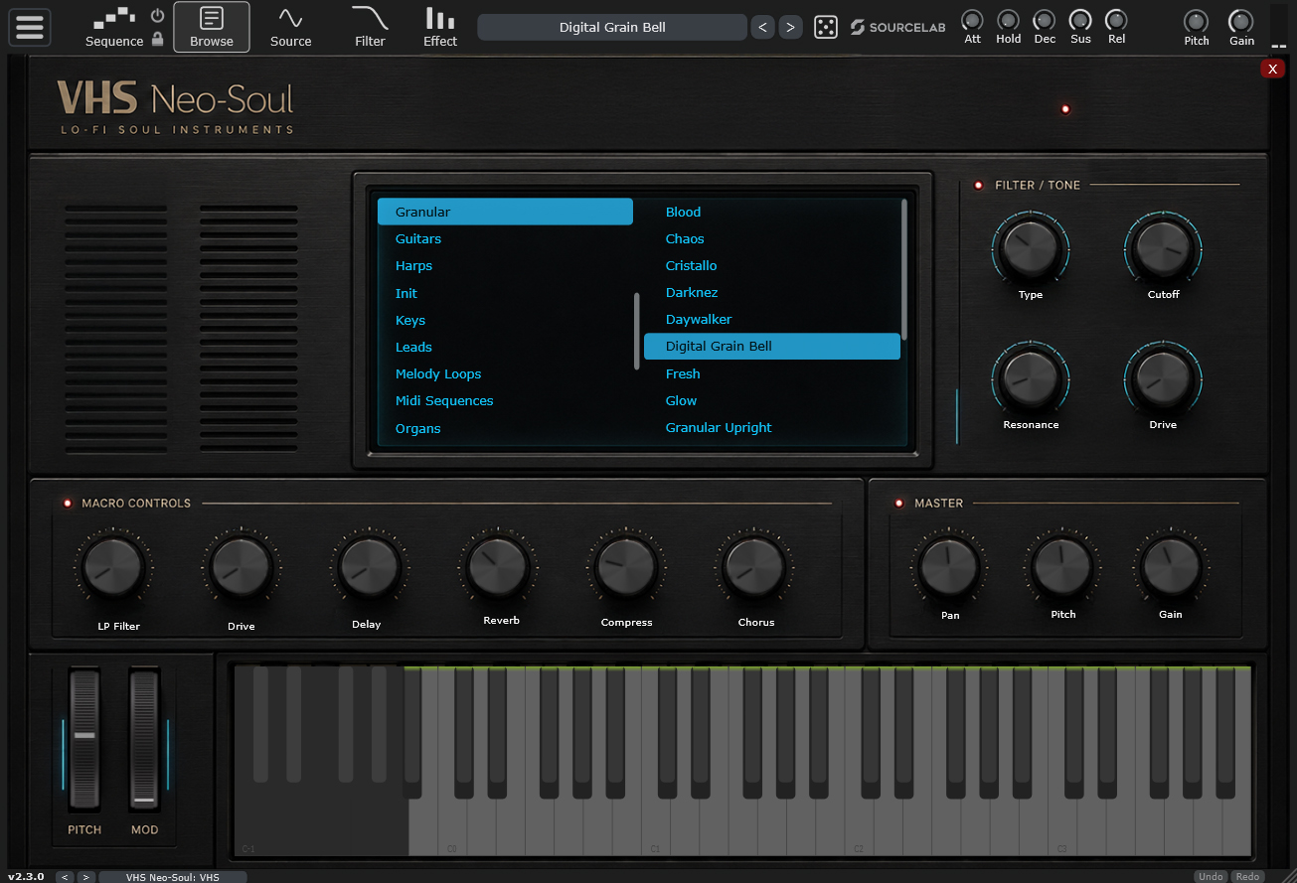The width and height of the screenshot is (1297, 883).
Task: Select the Midi Sequences category
Action: (505, 400)
